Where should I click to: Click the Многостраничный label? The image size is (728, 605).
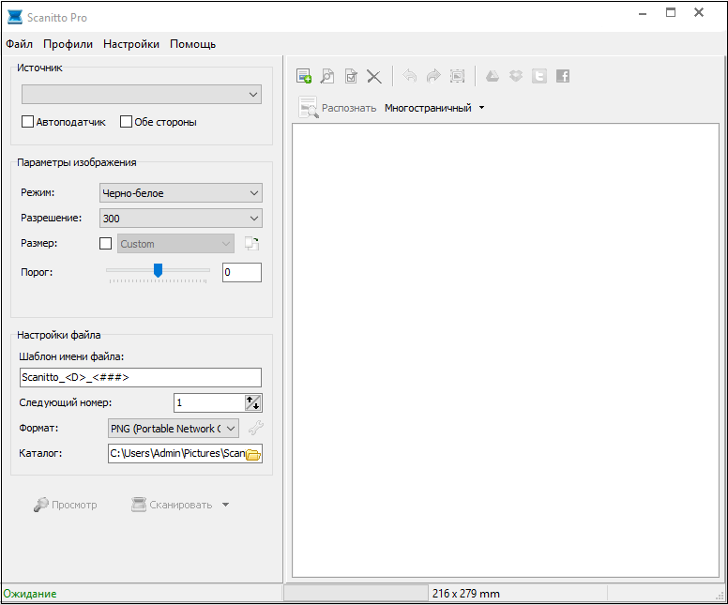(428, 108)
